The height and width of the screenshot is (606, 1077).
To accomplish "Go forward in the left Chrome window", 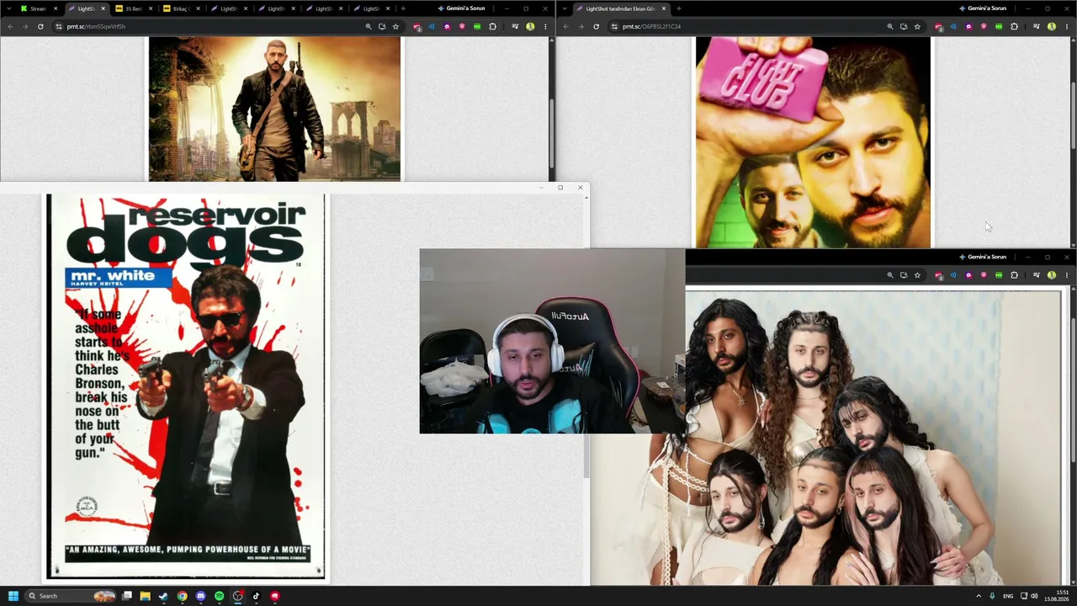I will pos(25,26).
